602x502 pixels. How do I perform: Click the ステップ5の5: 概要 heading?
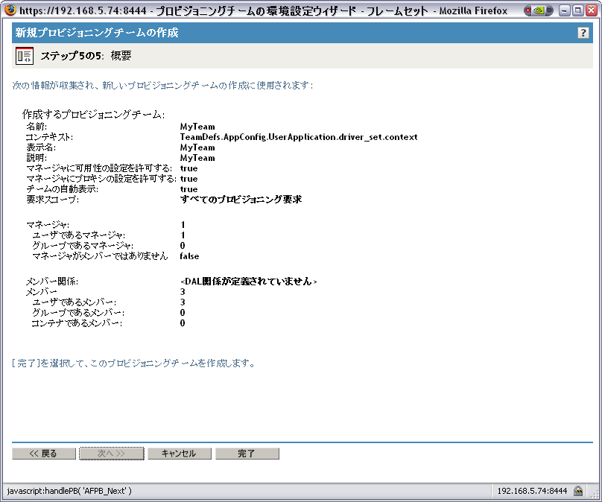tap(86, 56)
